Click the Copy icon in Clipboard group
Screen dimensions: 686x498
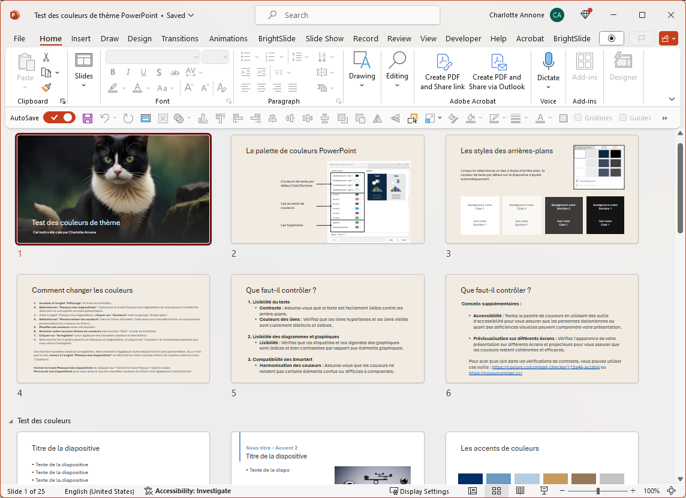[46, 72]
